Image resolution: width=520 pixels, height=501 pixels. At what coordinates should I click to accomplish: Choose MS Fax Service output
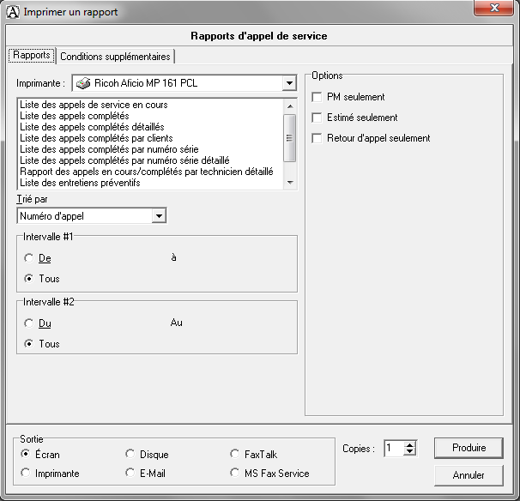click(x=235, y=473)
